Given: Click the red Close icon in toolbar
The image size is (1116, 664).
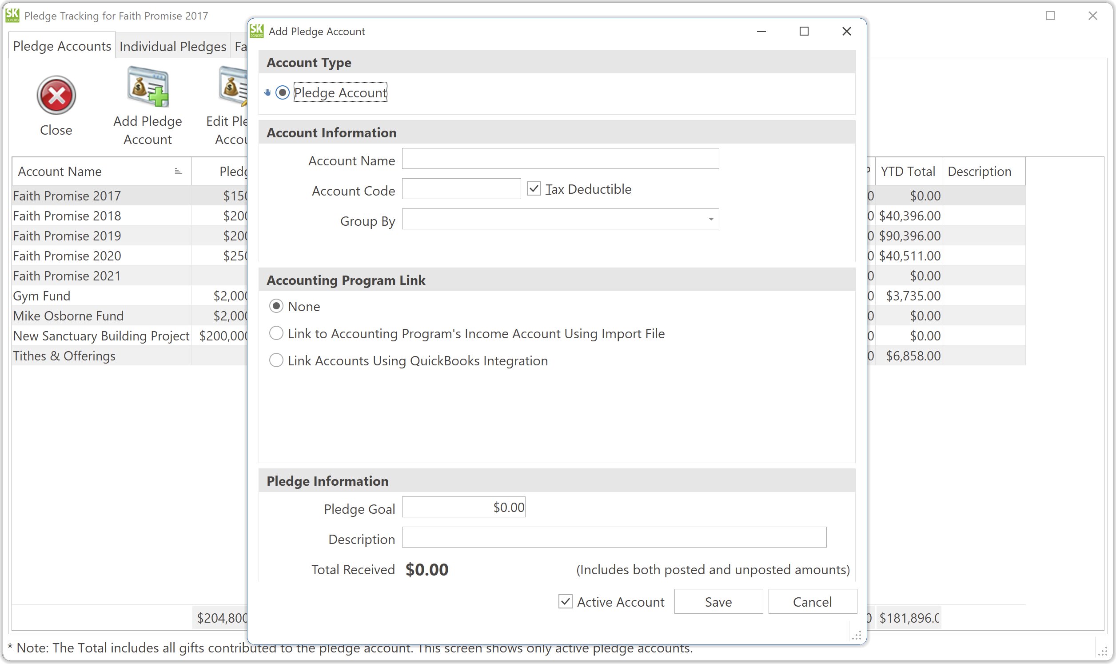Looking at the screenshot, I should click(x=56, y=95).
